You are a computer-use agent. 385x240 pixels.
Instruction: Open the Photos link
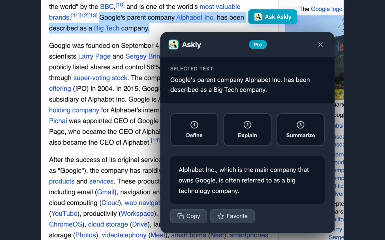86,235
